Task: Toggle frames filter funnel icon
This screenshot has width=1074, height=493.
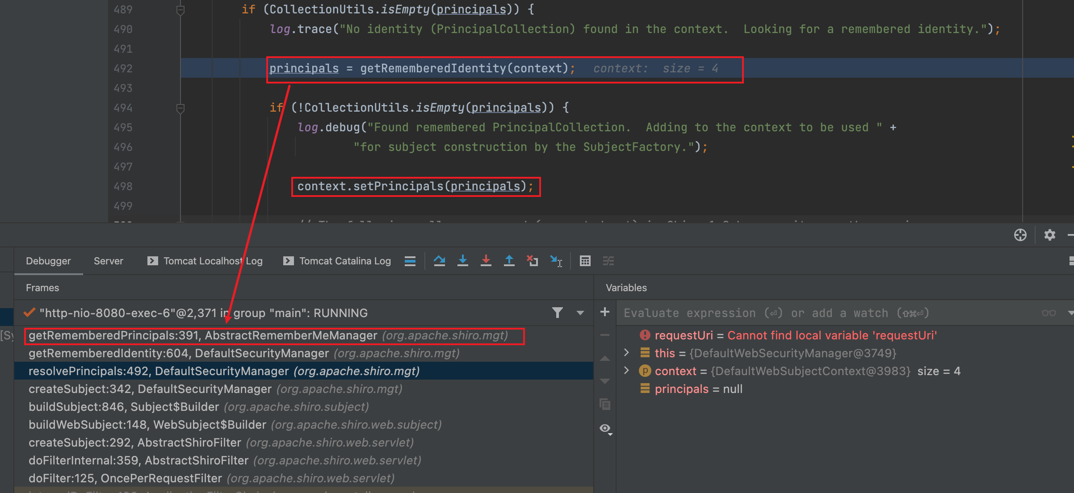Action: pyautogui.click(x=557, y=313)
